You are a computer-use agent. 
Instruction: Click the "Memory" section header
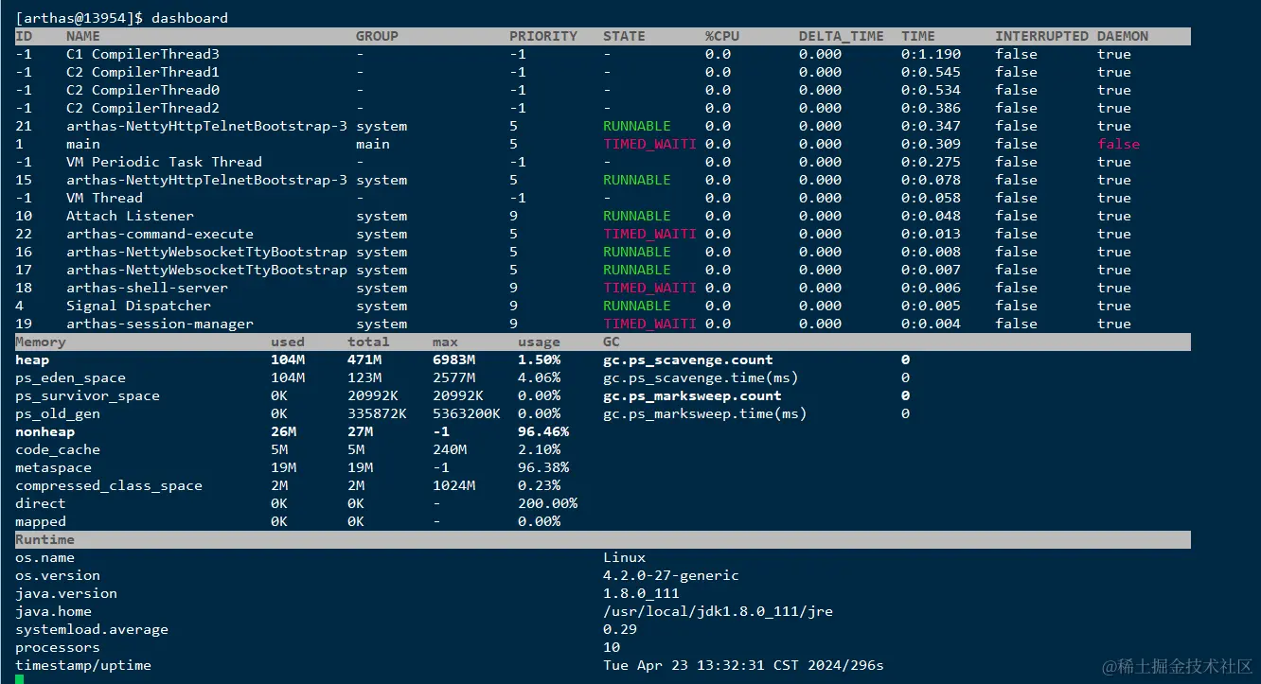pyautogui.click(x=41, y=342)
